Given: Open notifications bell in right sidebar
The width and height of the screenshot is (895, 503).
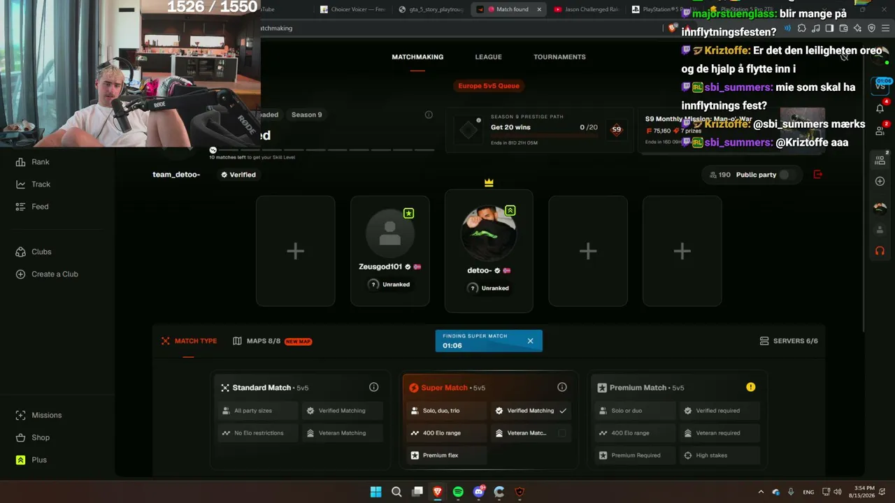Looking at the screenshot, I should coord(880,108).
